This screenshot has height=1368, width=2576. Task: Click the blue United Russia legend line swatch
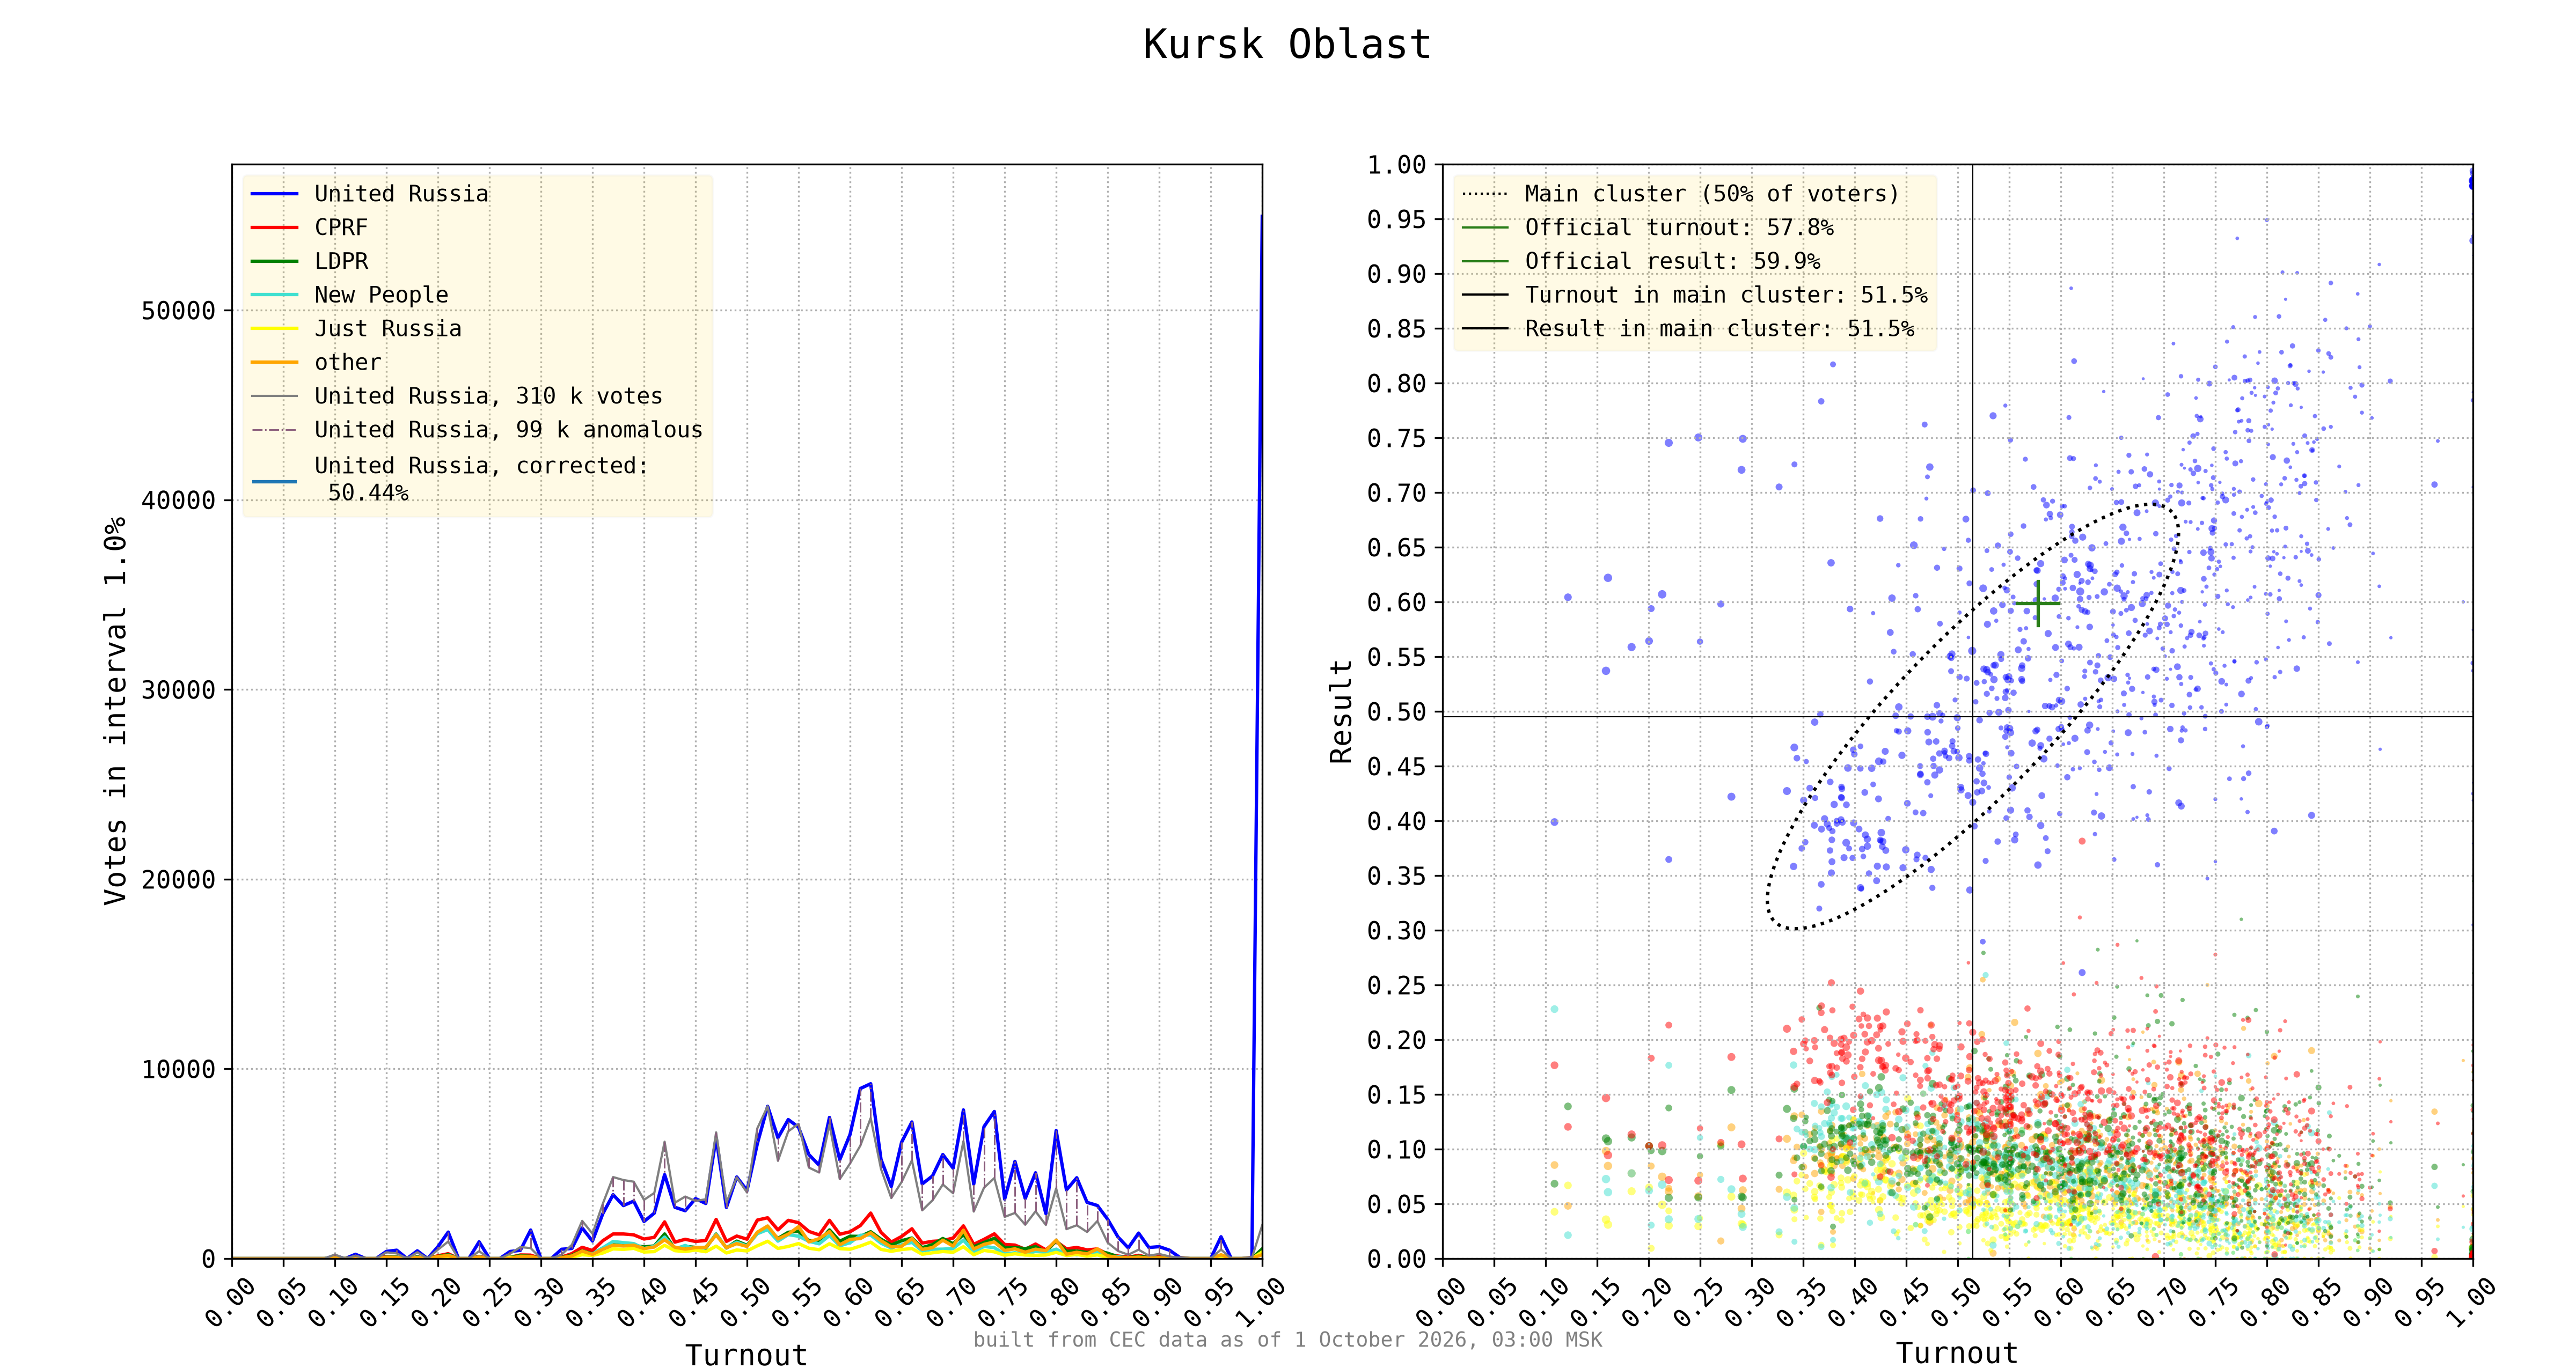click(x=275, y=194)
